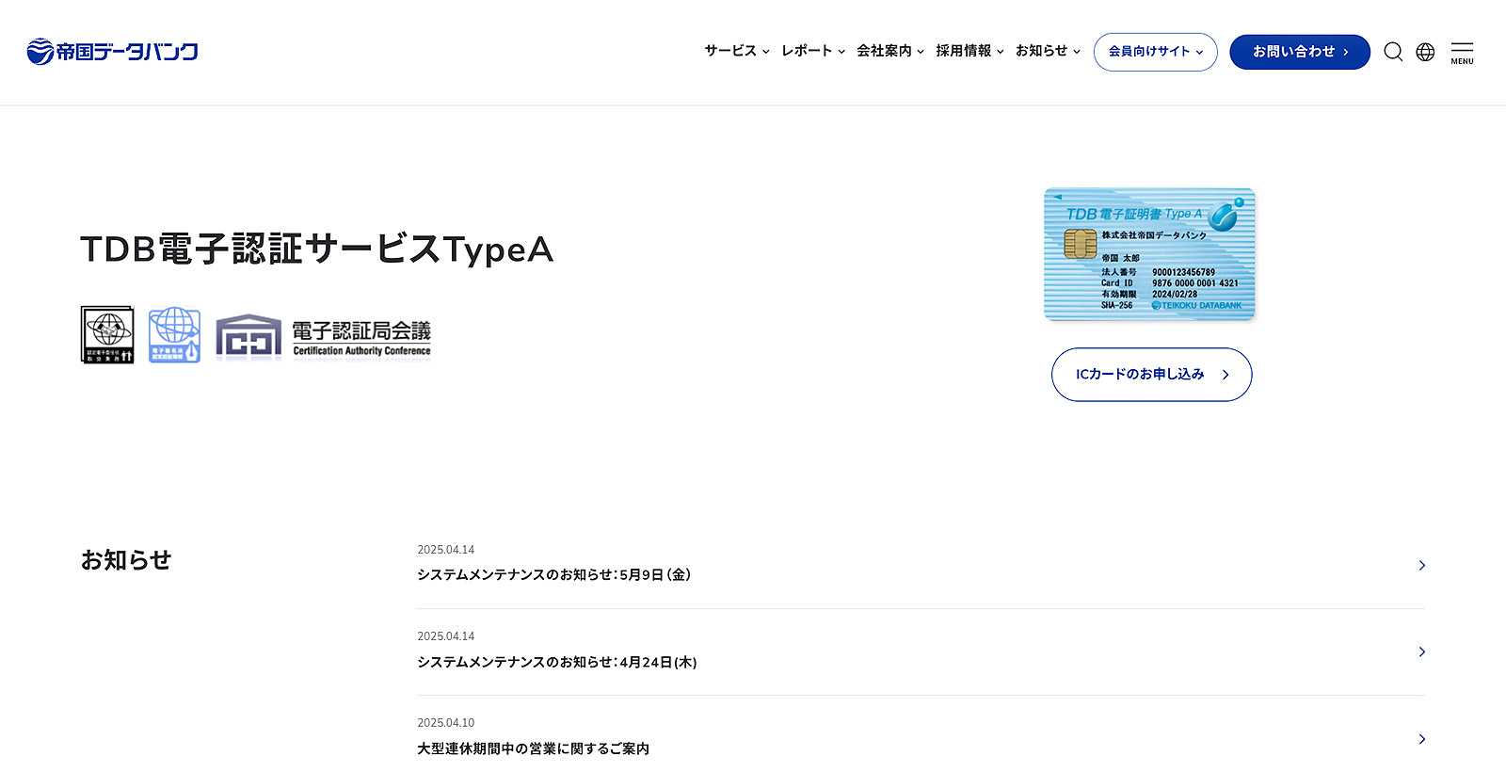Expand the サービス dropdown menu

pyautogui.click(x=737, y=51)
